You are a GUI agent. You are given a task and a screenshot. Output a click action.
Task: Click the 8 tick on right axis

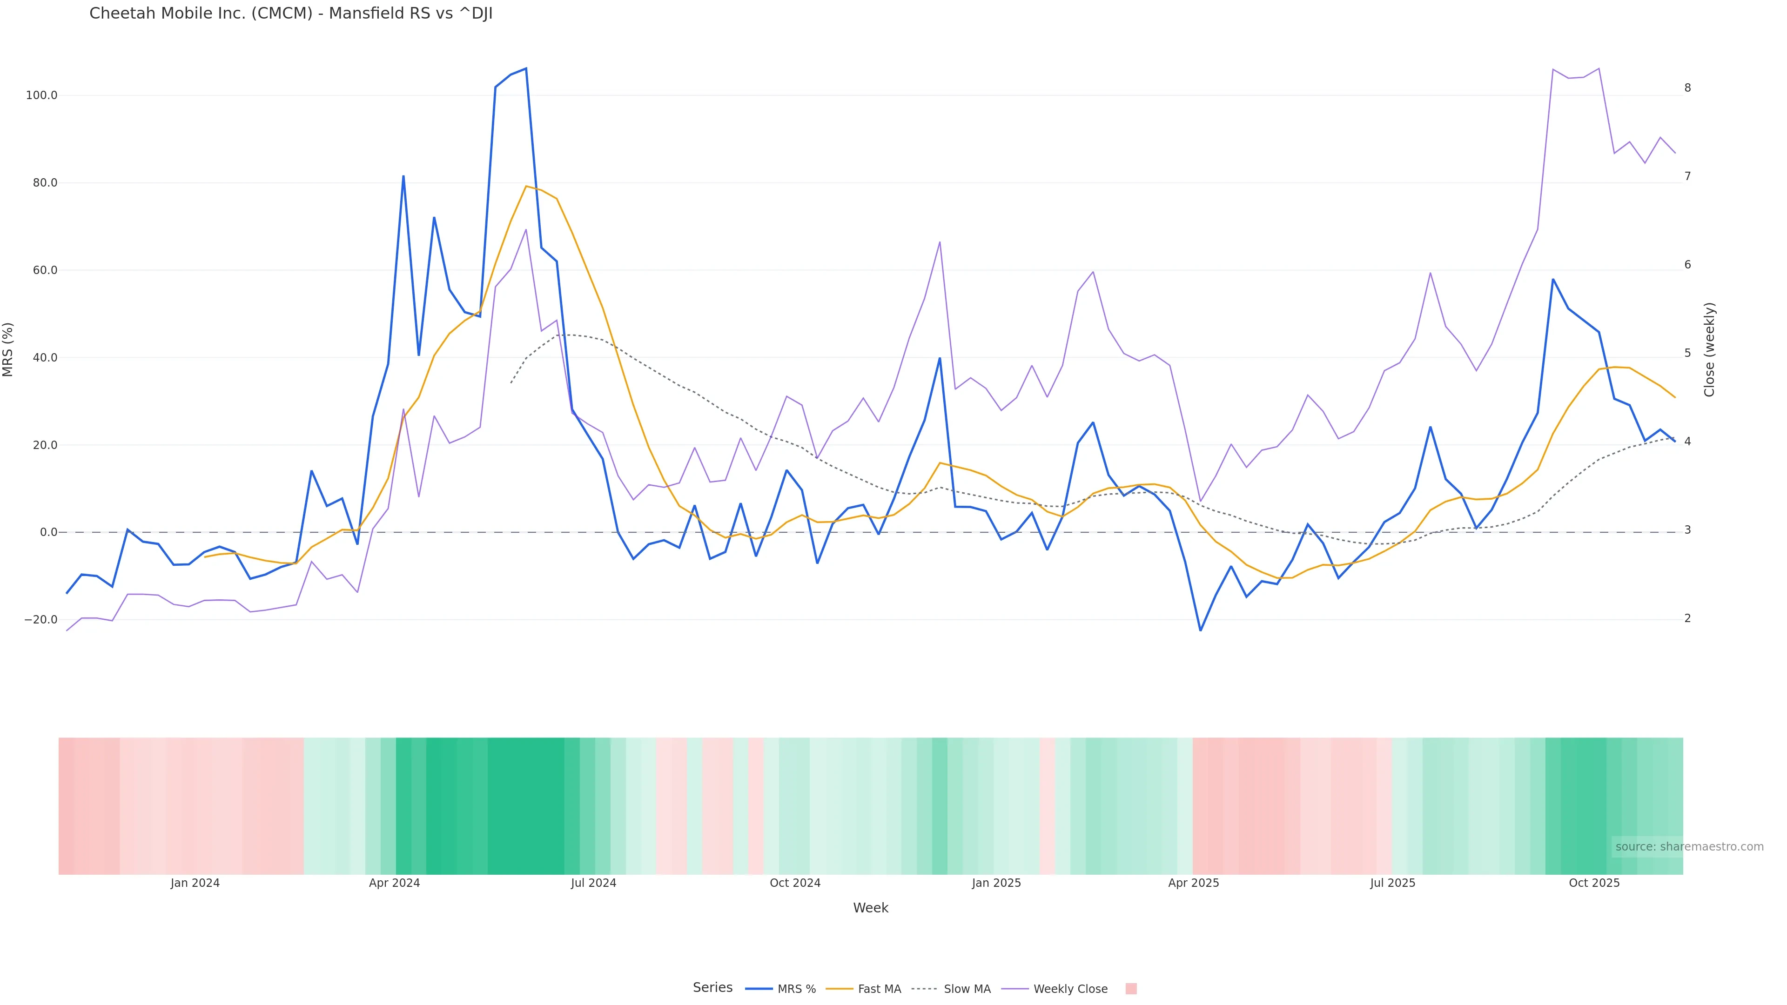coord(1688,88)
